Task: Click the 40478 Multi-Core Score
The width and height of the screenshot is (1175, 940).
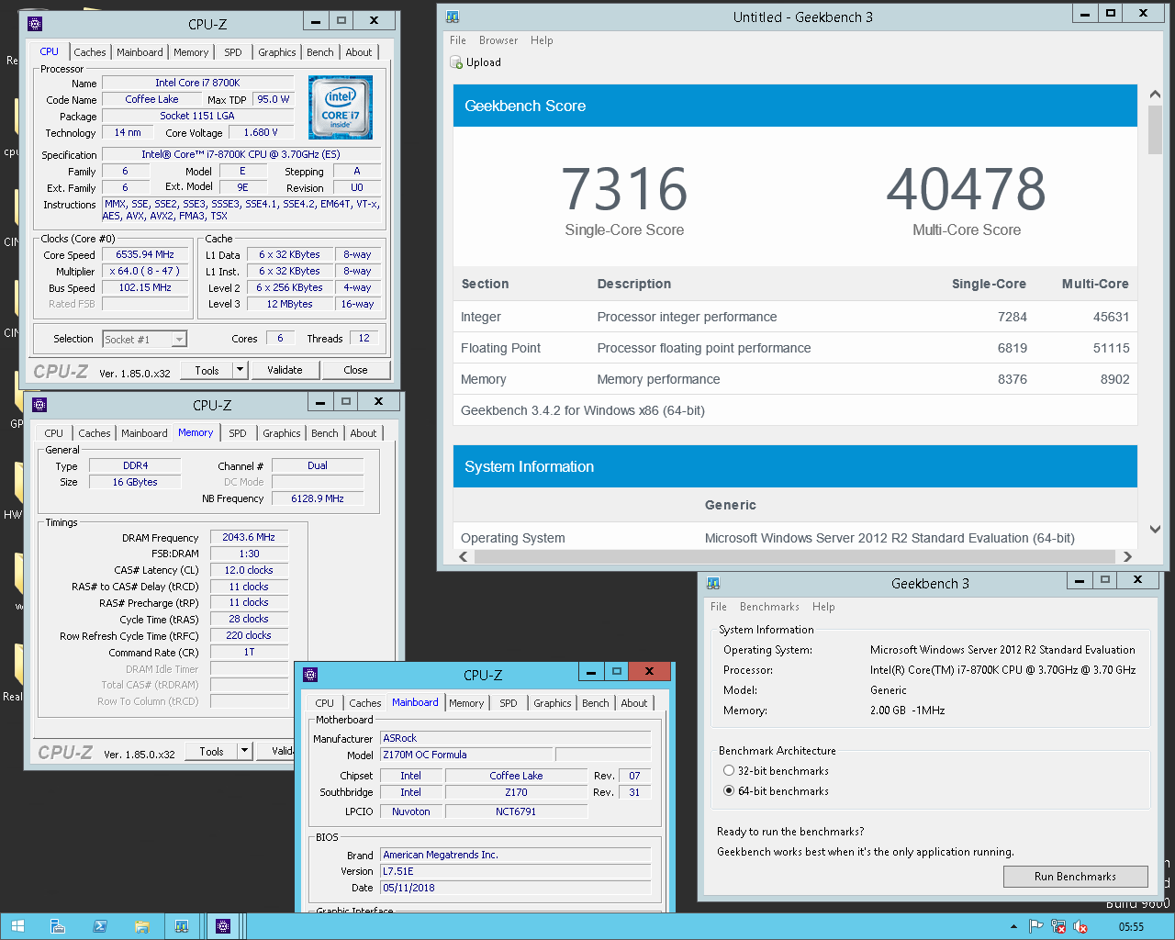Action: point(966,188)
